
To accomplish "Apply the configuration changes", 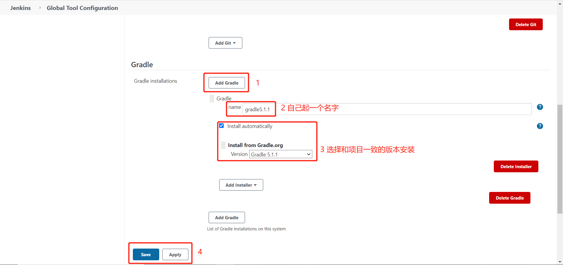I will (x=175, y=254).
